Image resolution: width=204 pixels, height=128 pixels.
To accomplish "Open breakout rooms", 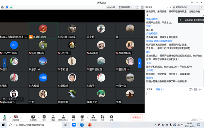I will (93, 118).
